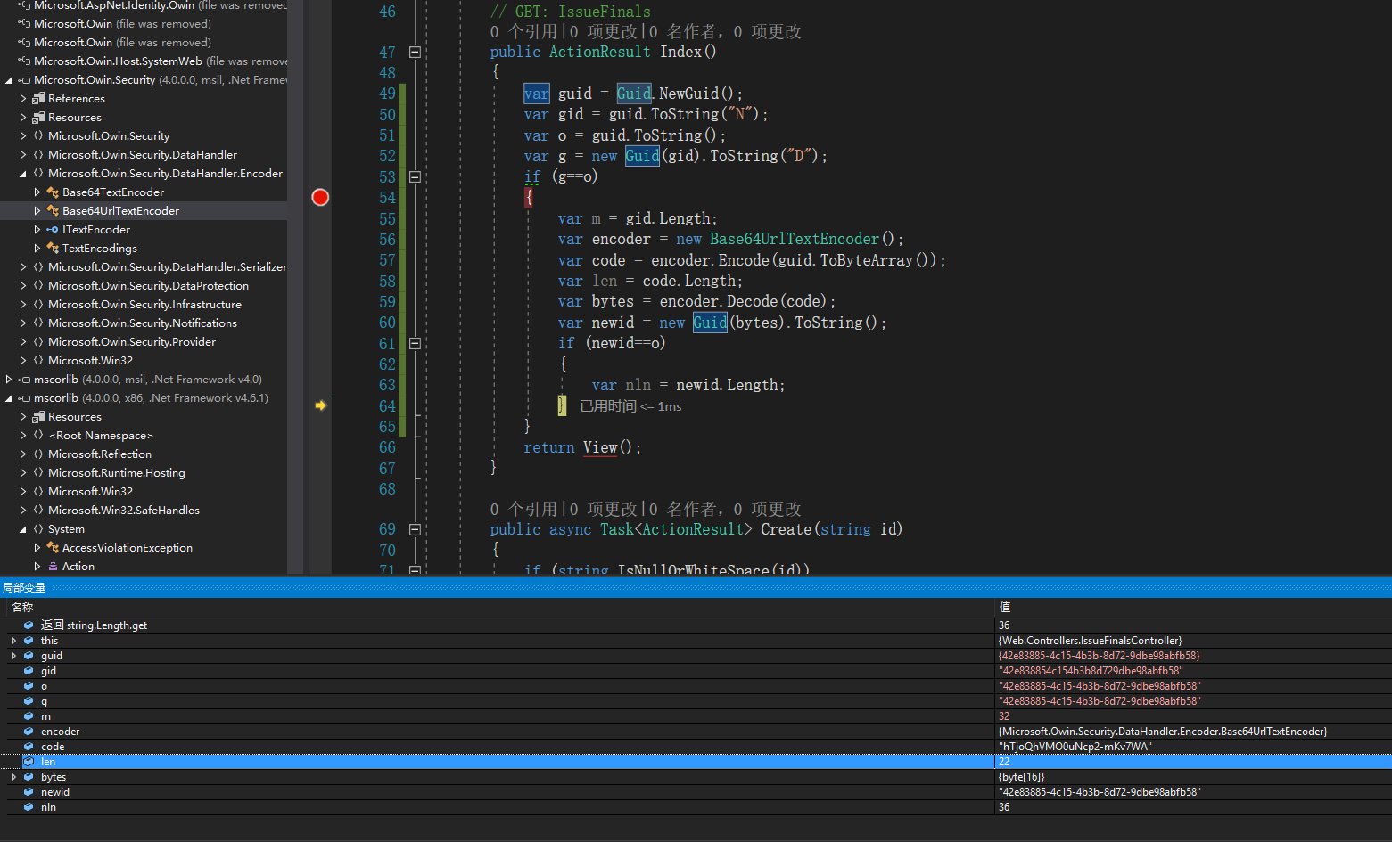This screenshot has height=842, width=1392.
Task: Click the 局部变量 panel title
Action: pyautogui.click(x=24, y=588)
